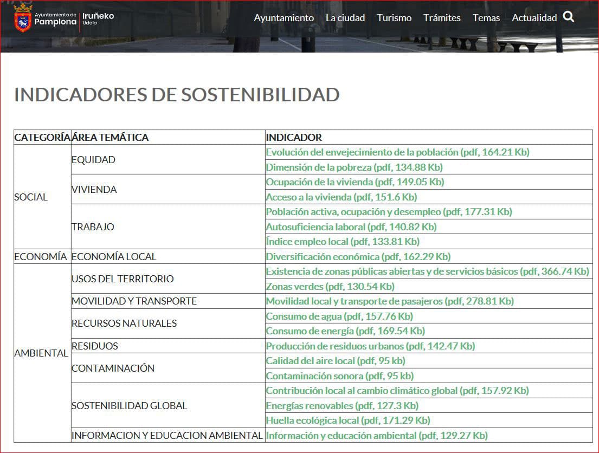Image resolution: width=599 pixels, height=453 pixels.
Task: Open Contaminación sonora pdf link
Action: pyautogui.click(x=339, y=376)
